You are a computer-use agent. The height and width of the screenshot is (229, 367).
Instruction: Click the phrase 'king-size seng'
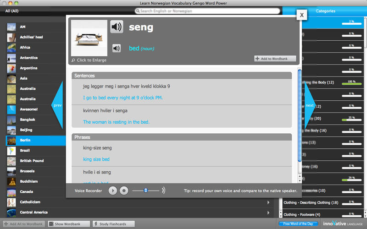click(97, 148)
